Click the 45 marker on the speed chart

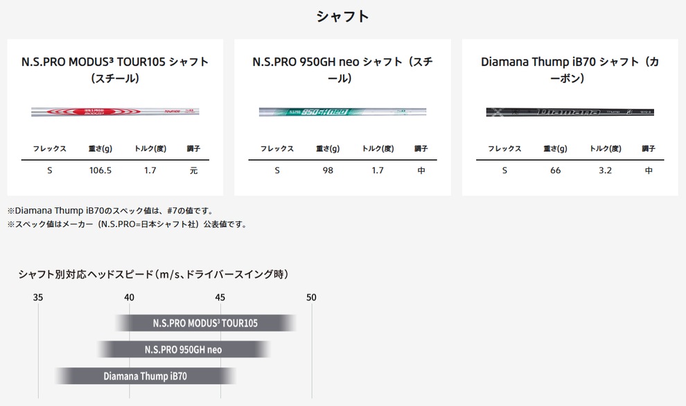(x=220, y=297)
